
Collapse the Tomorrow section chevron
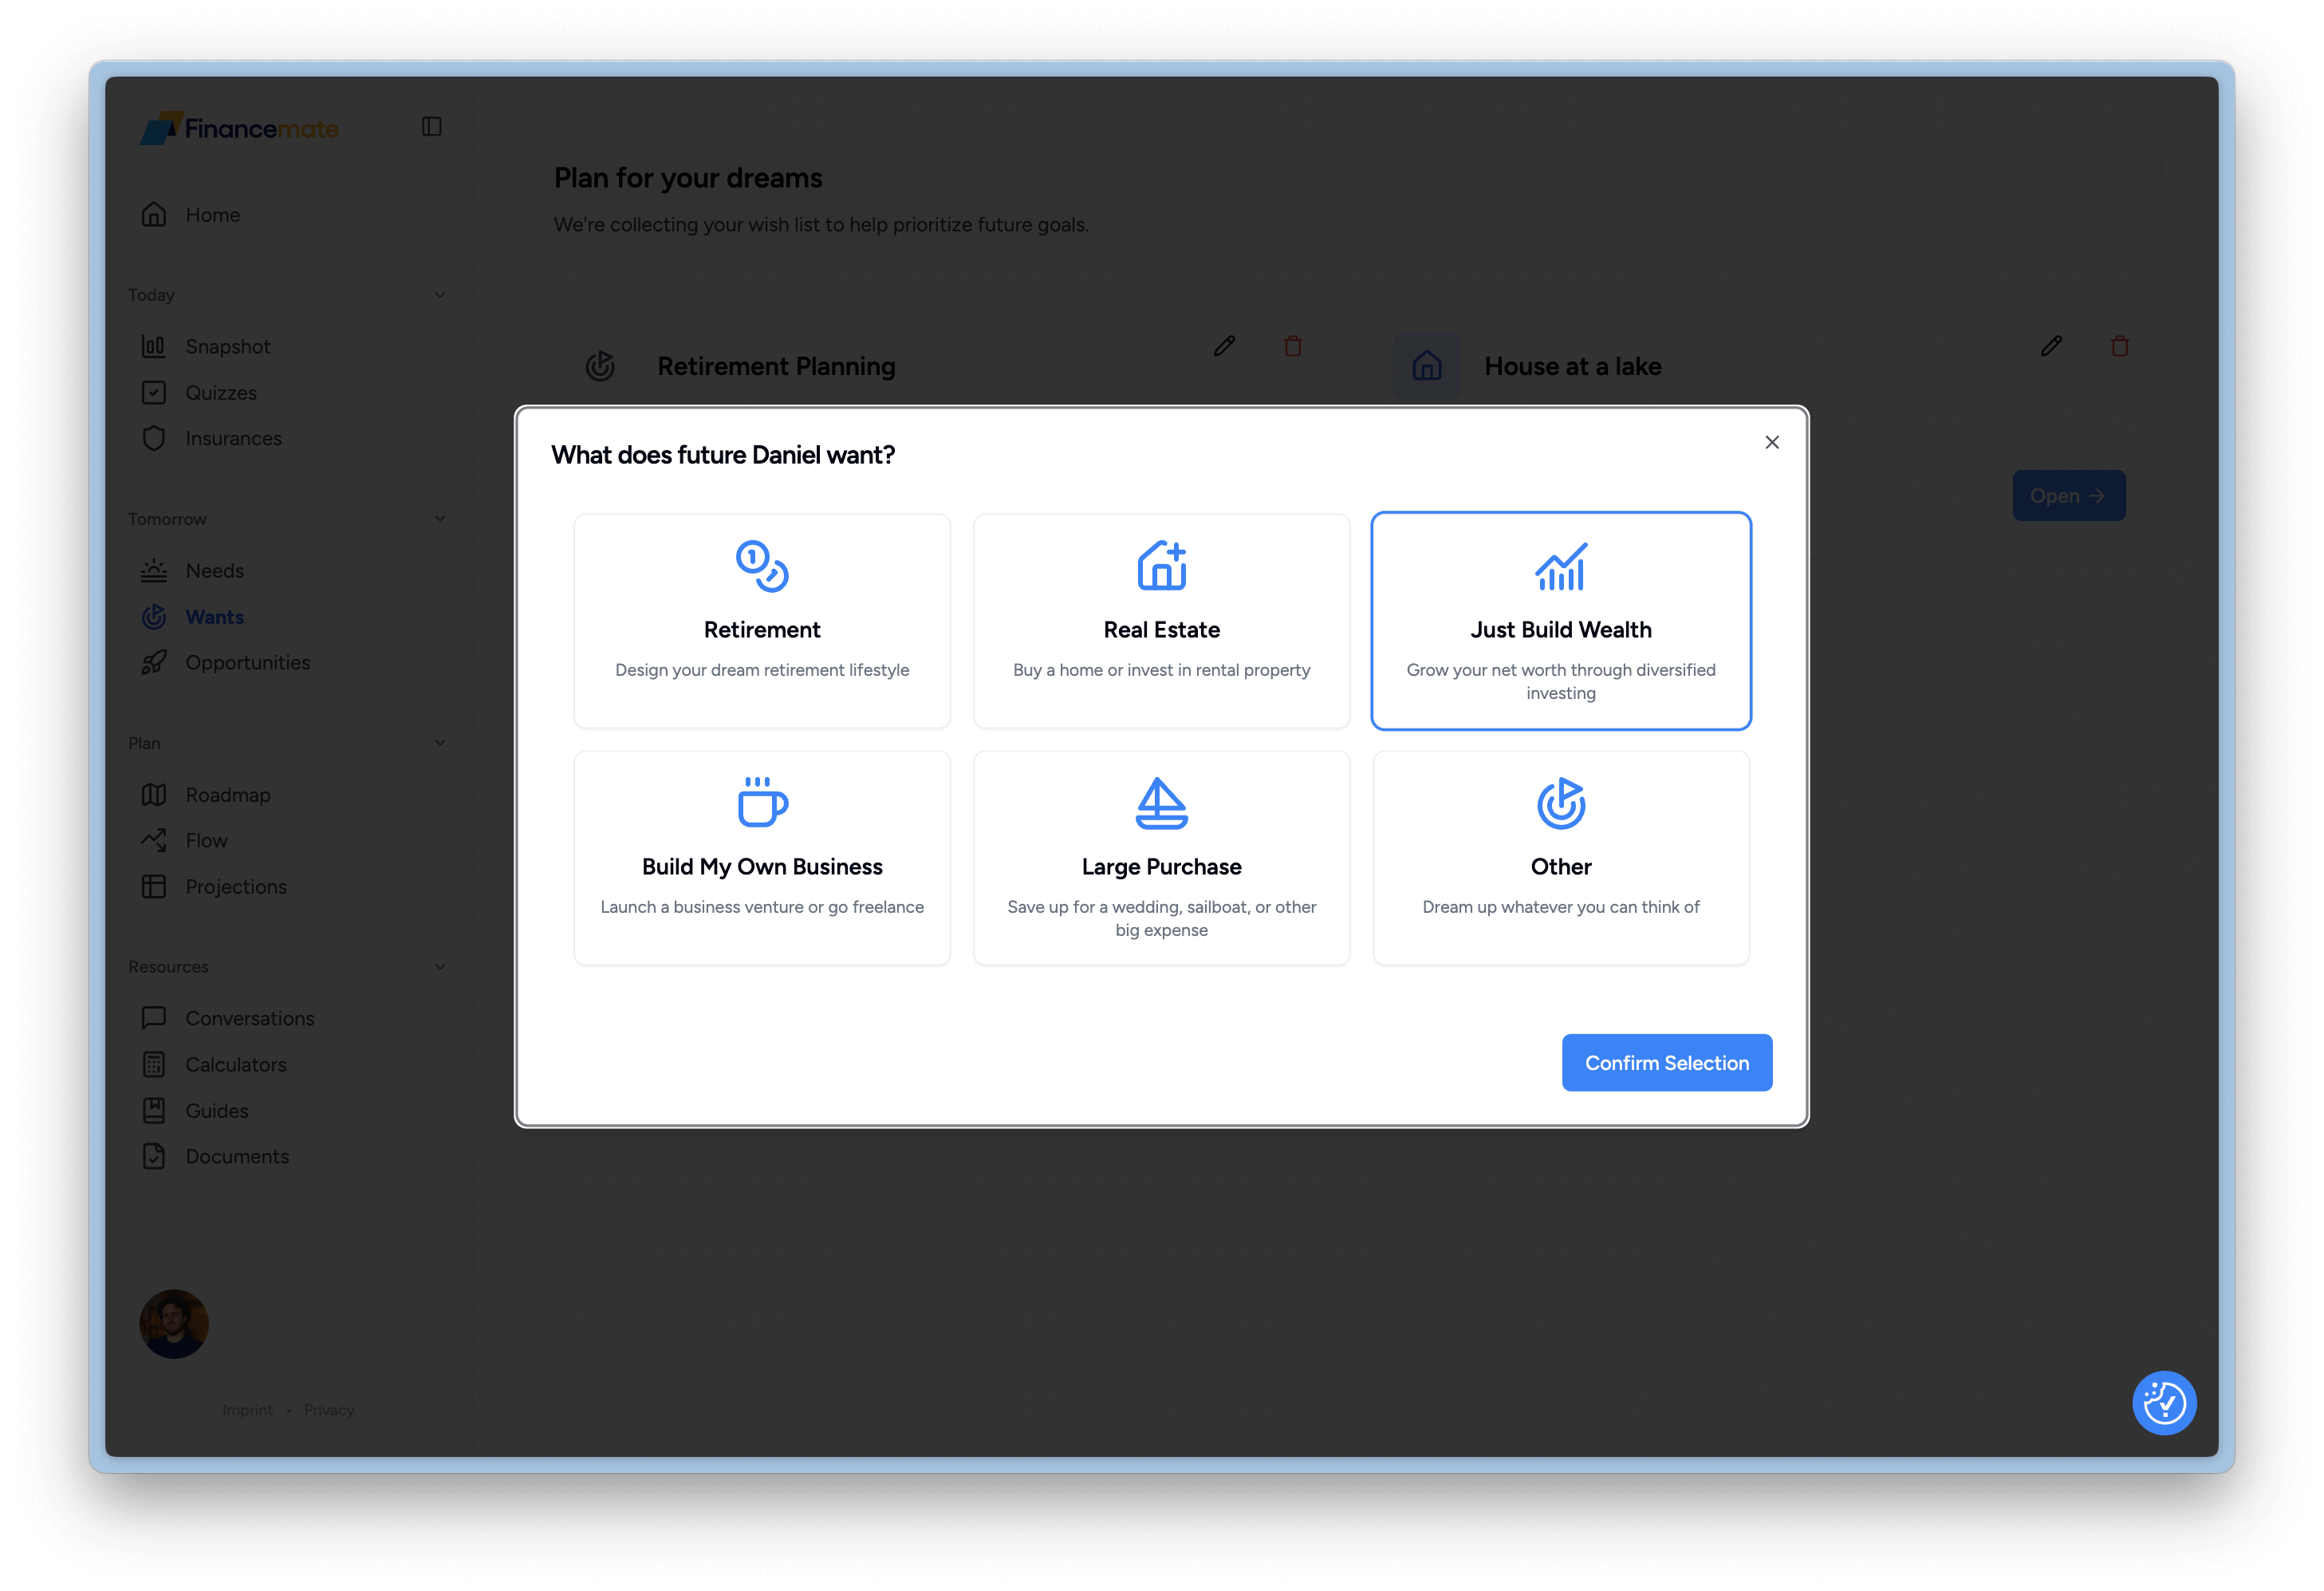pyautogui.click(x=439, y=519)
